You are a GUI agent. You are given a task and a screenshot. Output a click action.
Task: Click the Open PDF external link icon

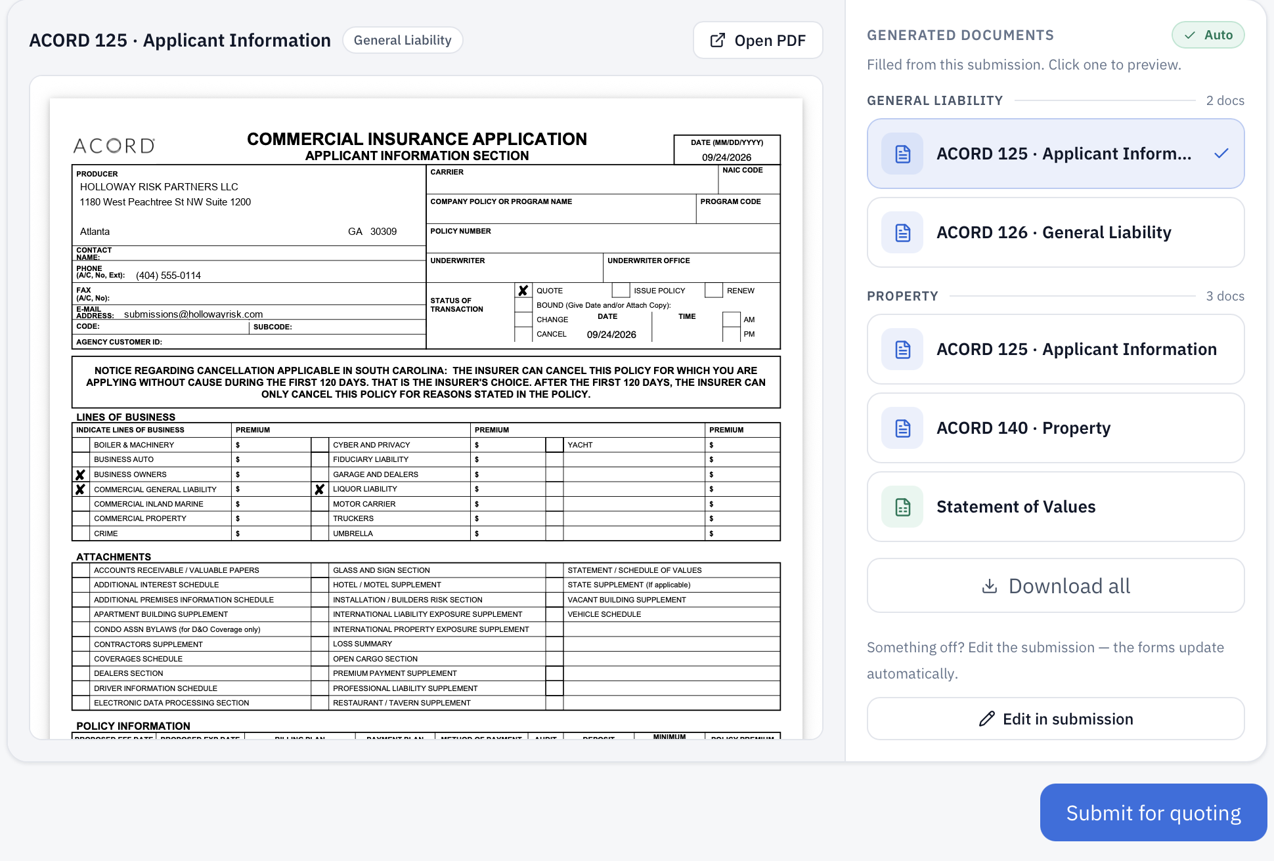tap(718, 40)
